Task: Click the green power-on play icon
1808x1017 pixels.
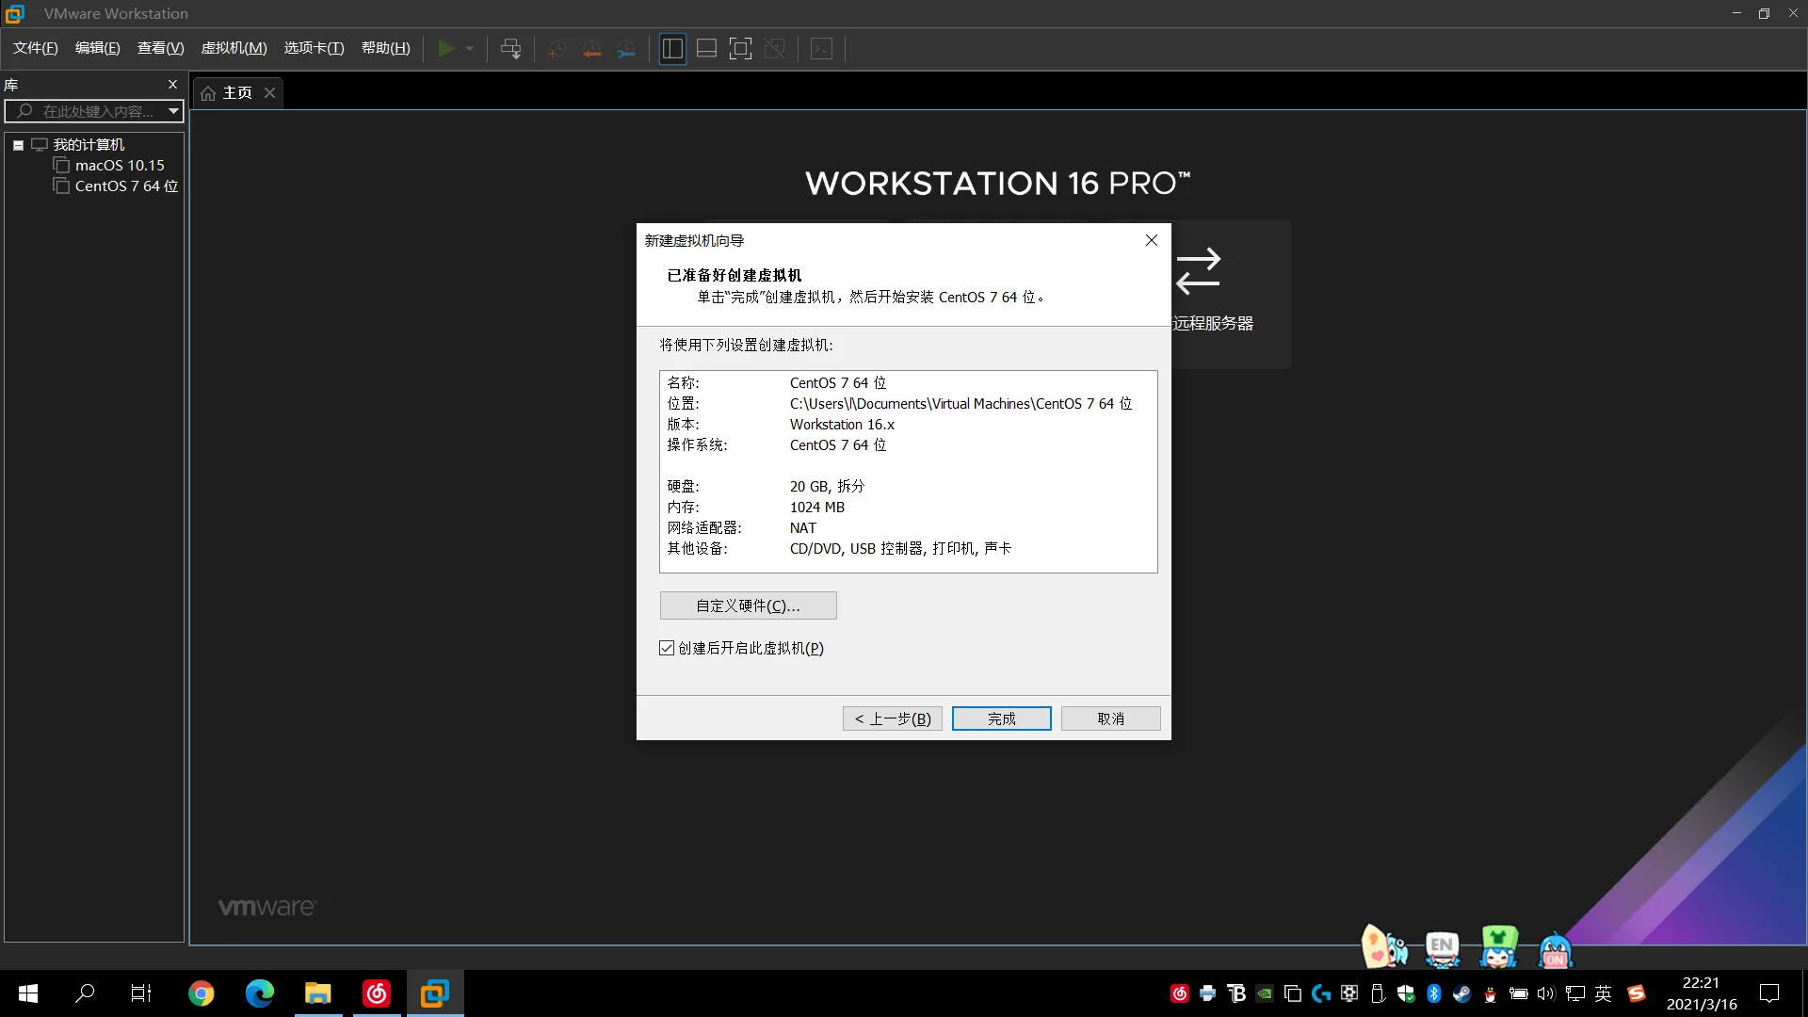Action: pyautogui.click(x=446, y=48)
